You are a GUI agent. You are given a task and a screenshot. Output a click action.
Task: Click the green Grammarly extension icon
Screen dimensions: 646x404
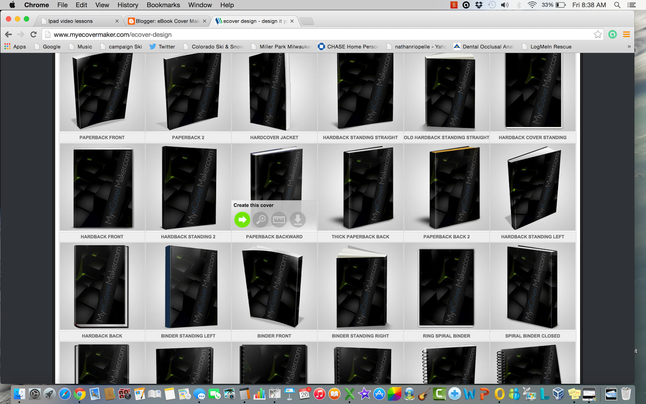(x=612, y=34)
